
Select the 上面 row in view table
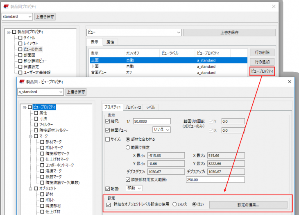coord(169,66)
